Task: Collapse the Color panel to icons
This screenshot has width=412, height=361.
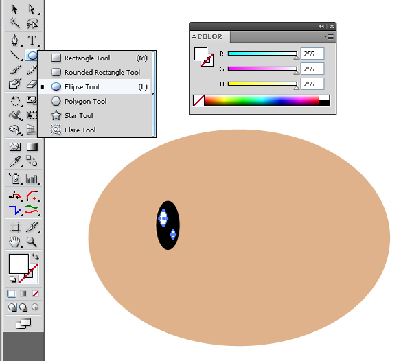Action: [x=321, y=26]
